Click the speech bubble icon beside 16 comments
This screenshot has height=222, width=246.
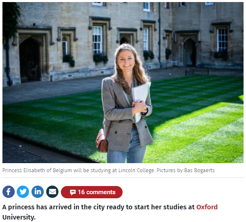pyautogui.click(x=73, y=192)
